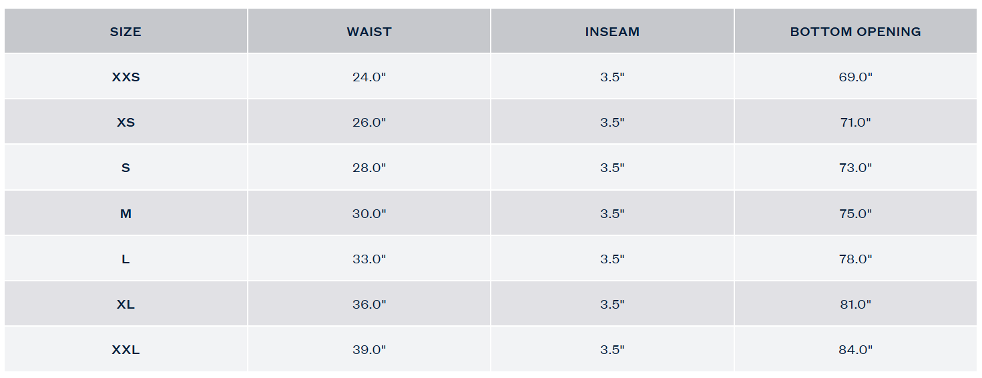Viewport: 982px width, 378px height.
Task: Click the inseam value in XXS row
Action: 612,77
